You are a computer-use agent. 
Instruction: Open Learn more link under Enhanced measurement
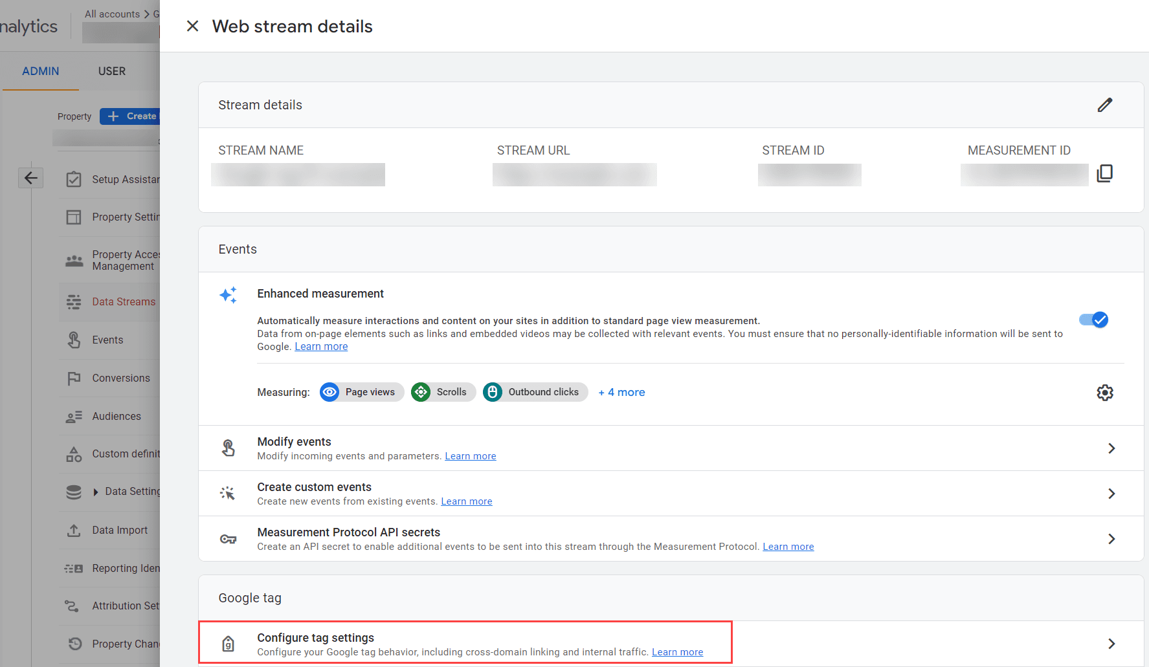[x=321, y=347]
